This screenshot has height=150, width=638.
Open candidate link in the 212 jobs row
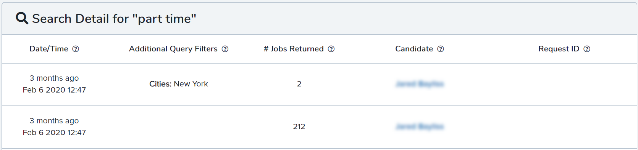pyautogui.click(x=420, y=126)
